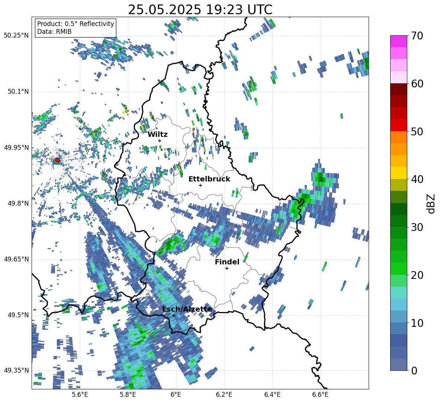Click the "dBZ" colorbar label
The width and height of the screenshot is (440, 402).
pos(431,203)
